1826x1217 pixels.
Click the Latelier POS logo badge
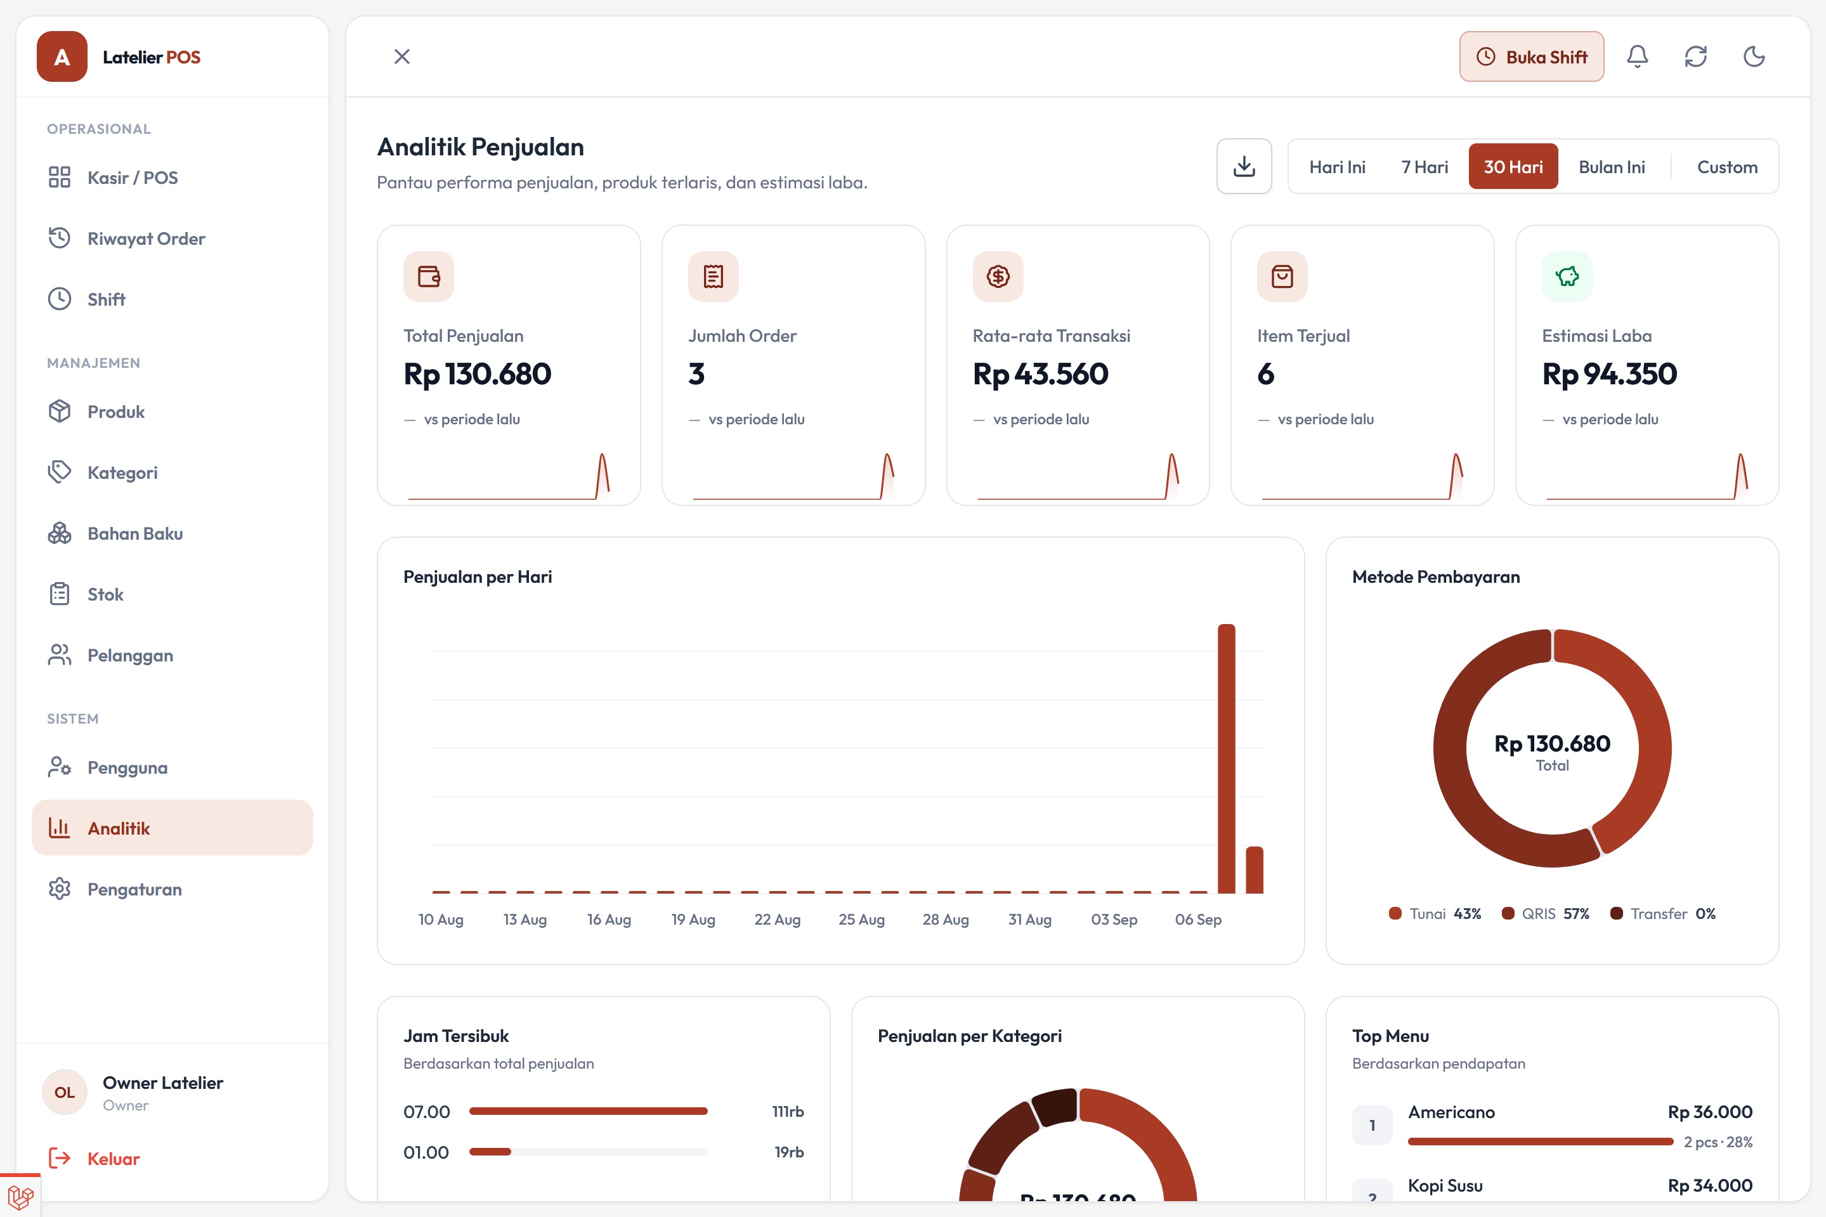(x=62, y=56)
